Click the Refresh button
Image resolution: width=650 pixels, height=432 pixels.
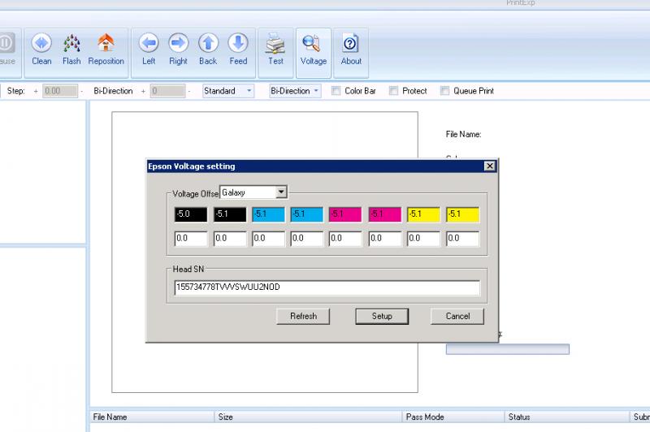303,316
